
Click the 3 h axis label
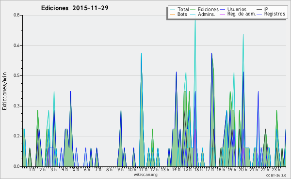click(x=54, y=169)
